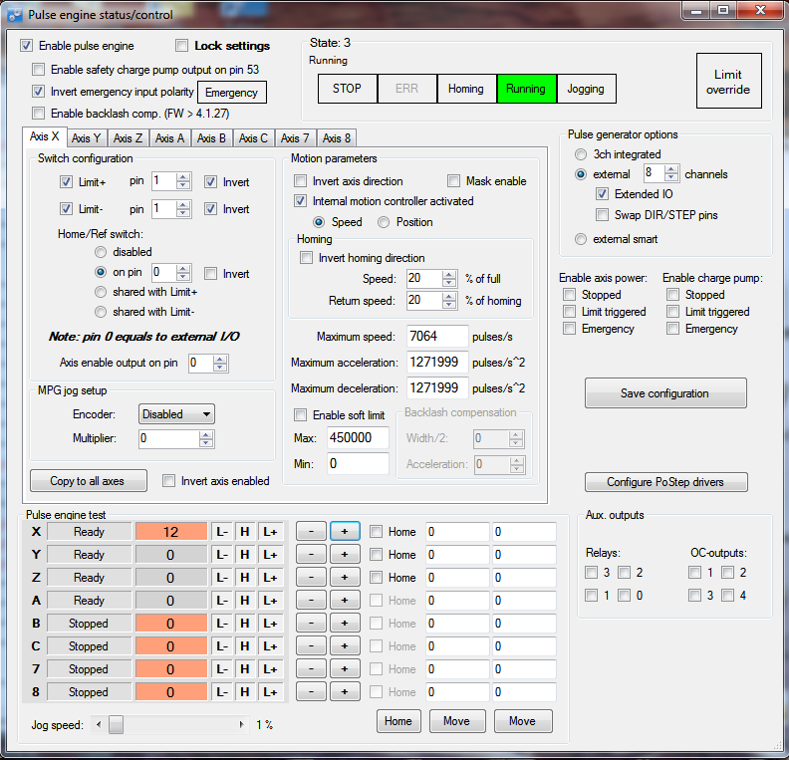The width and height of the screenshot is (789, 760).
Task: Open the Axis 8 tab
Action: 337,138
